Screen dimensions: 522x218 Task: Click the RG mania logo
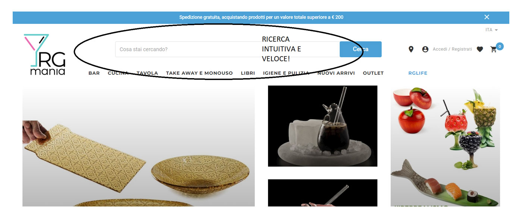click(x=45, y=55)
